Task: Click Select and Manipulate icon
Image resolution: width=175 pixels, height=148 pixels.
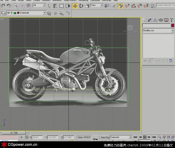Action: click(114, 6)
